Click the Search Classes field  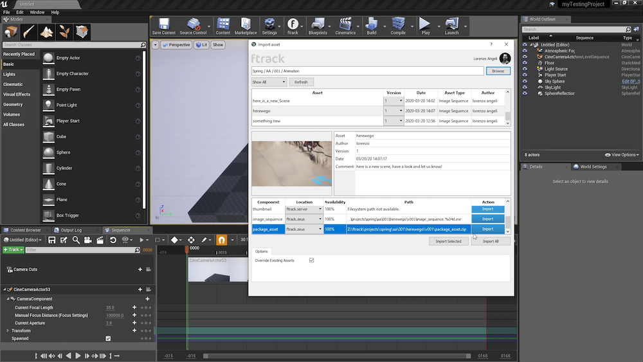(74, 44)
